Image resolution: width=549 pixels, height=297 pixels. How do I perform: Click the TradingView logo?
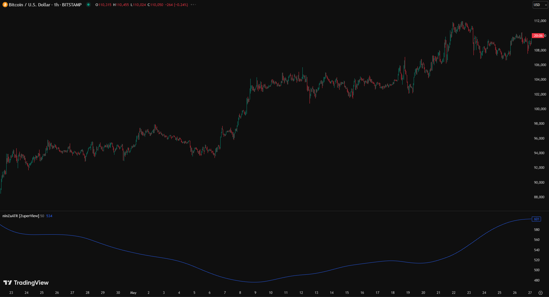(26, 283)
